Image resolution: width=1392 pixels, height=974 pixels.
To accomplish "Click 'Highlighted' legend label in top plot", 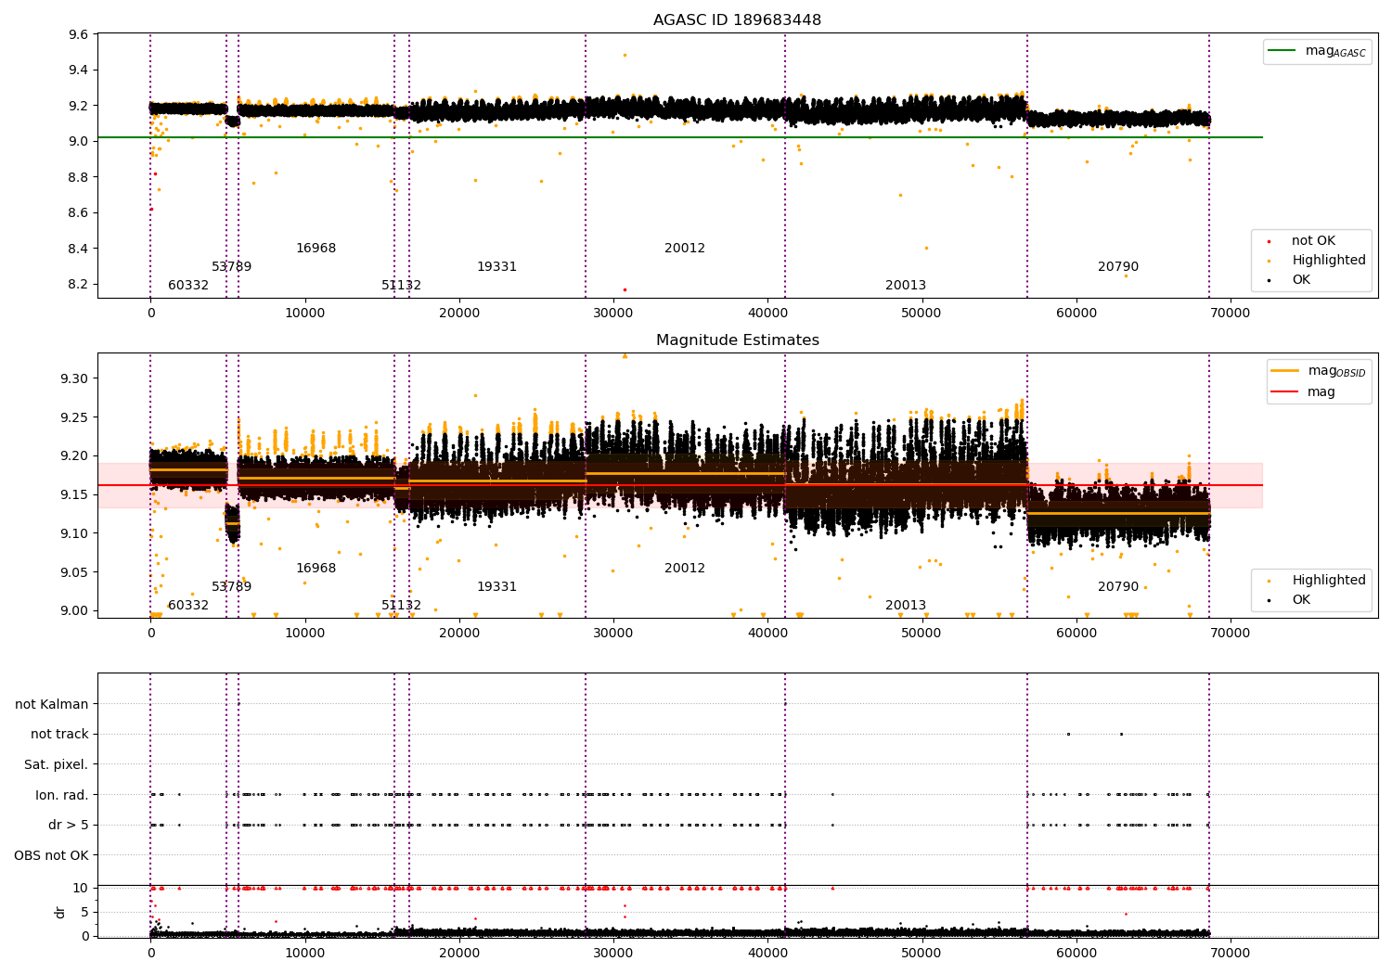I will point(1329,261).
